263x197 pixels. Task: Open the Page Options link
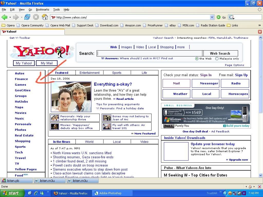click(234, 65)
